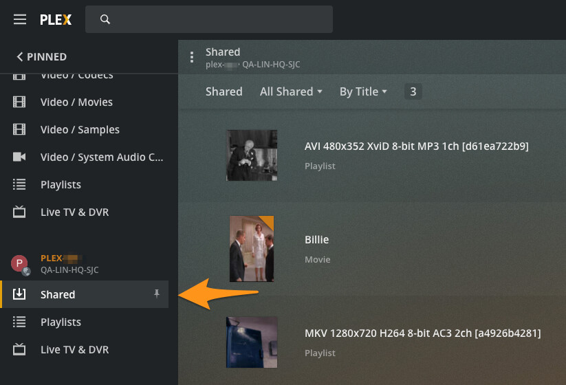Open the AVI 480x352 XviD 8-bit MP3 title

point(417,146)
